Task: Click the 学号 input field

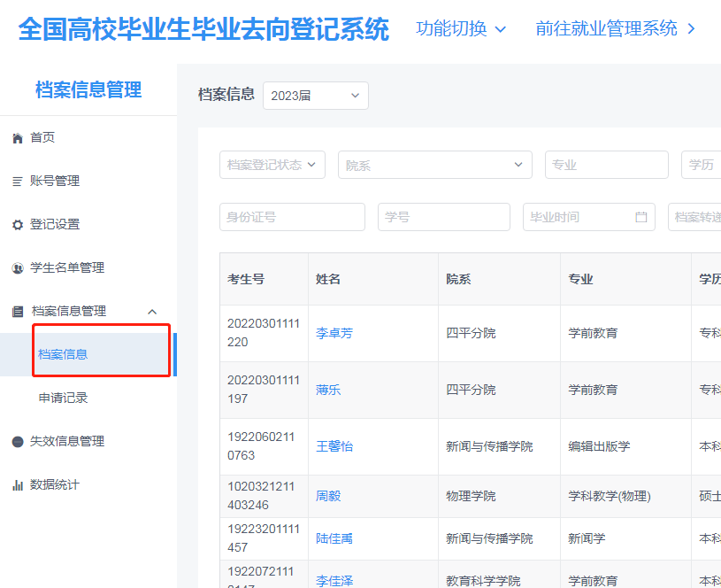Action: (x=443, y=217)
